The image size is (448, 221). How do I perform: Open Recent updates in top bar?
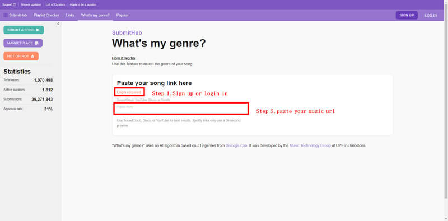pos(31,5)
